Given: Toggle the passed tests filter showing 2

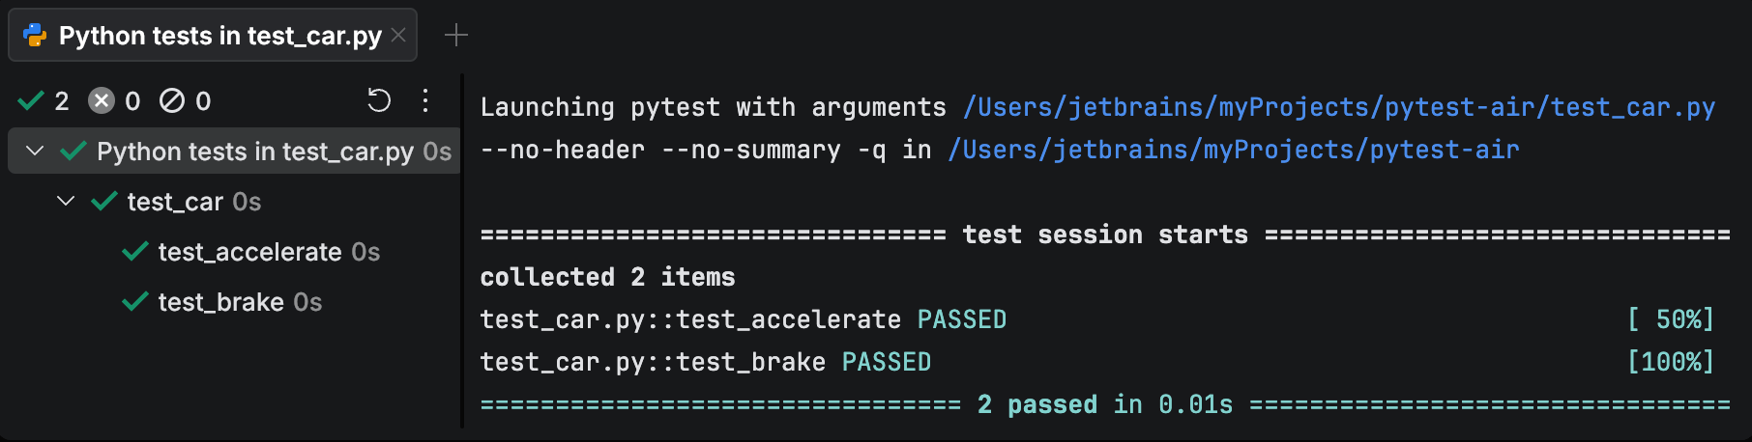Looking at the screenshot, I should tap(44, 100).
